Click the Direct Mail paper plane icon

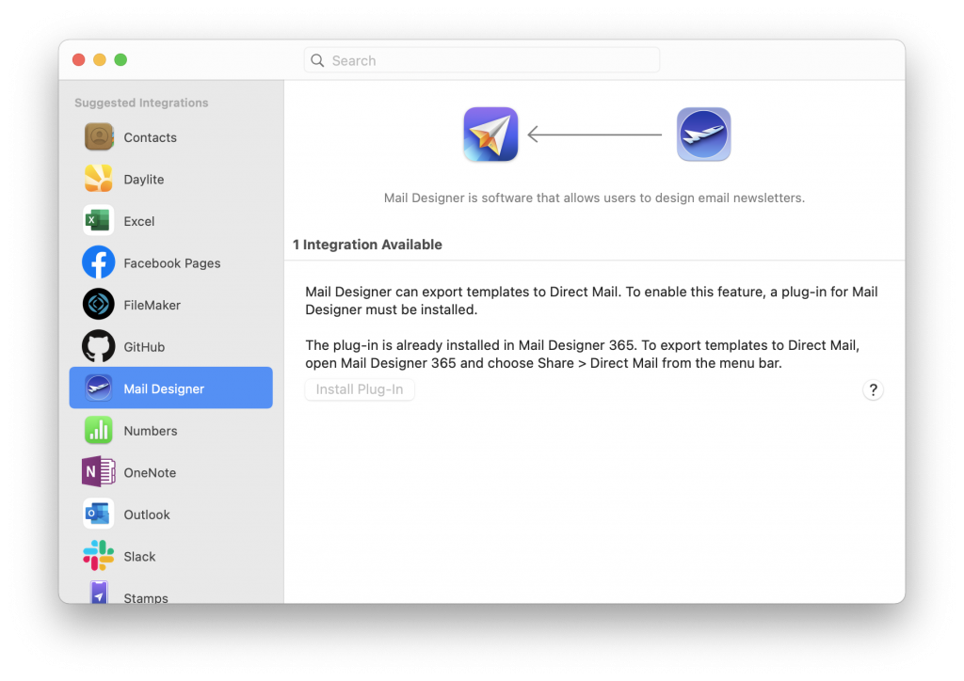click(490, 135)
